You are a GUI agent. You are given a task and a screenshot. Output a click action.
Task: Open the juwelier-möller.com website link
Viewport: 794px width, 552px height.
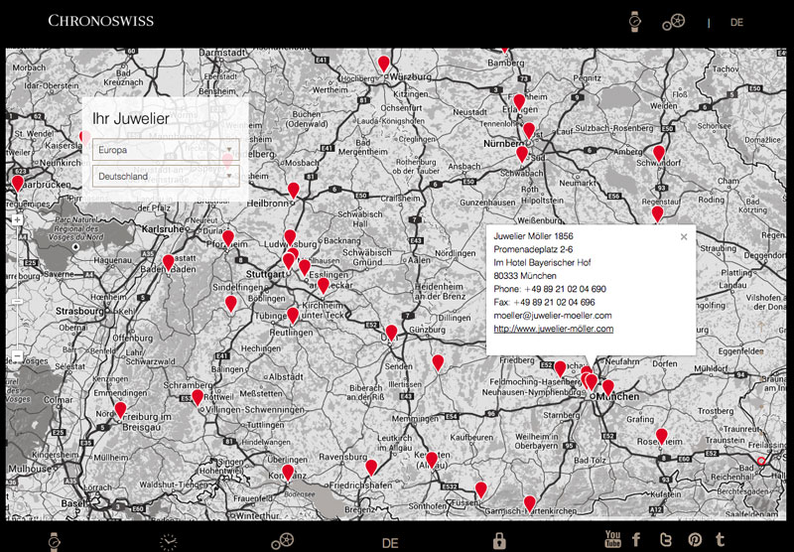click(554, 329)
